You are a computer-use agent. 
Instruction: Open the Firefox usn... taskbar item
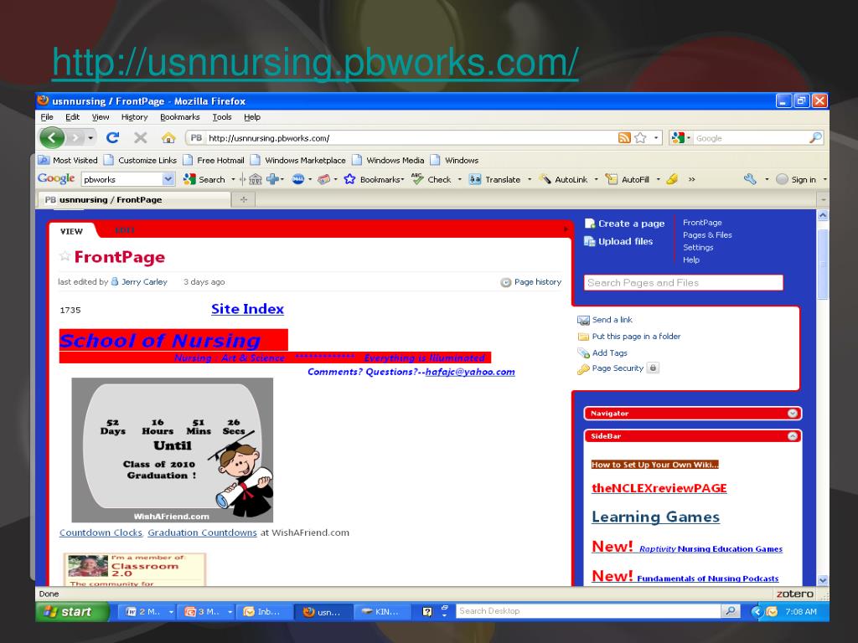tap(323, 612)
